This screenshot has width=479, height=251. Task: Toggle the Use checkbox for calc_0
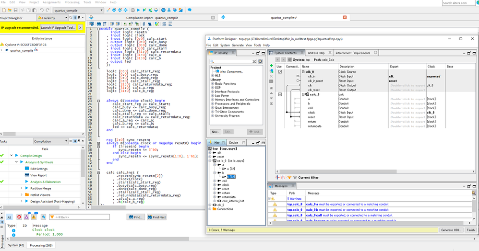pos(280,94)
